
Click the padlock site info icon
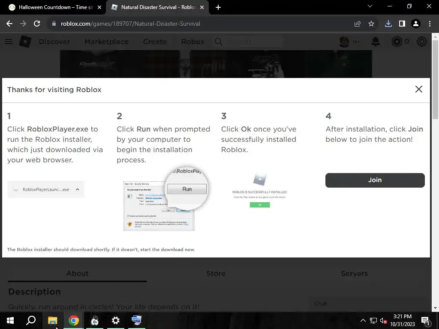coord(54,24)
